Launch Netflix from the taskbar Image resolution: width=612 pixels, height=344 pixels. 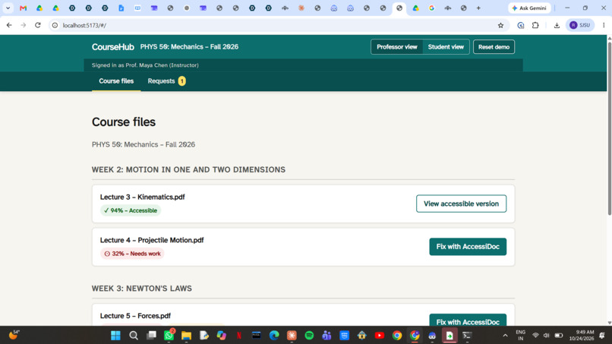(x=239, y=336)
